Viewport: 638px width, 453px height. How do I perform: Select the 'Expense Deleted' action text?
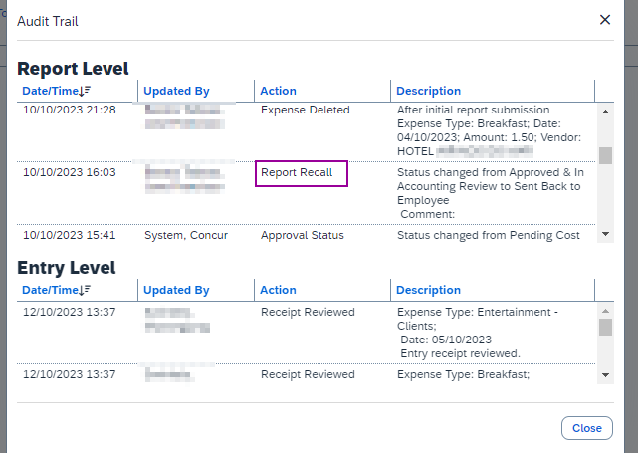306,110
